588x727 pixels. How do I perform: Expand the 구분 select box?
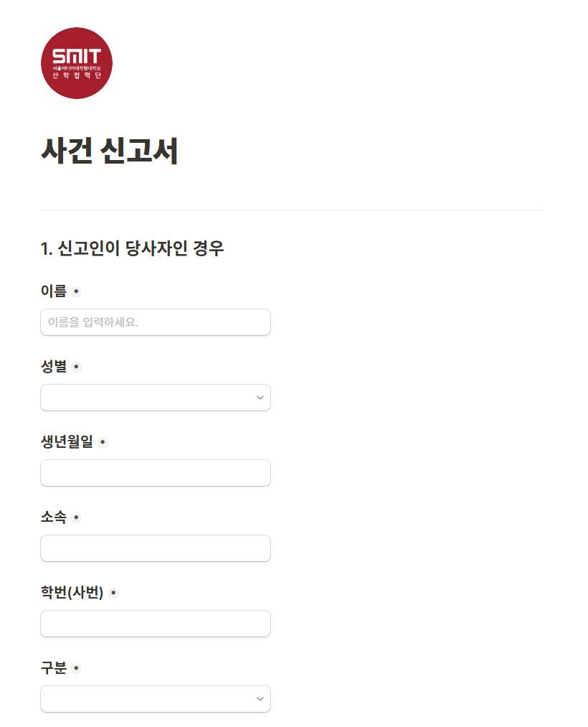click(x=156, y=699)
